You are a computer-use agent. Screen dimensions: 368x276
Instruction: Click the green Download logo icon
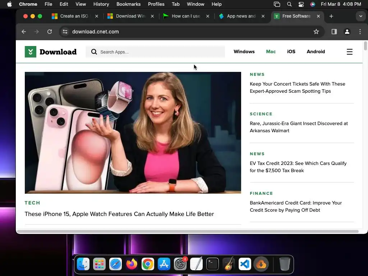pyautogui.click(x=31, y=52)
